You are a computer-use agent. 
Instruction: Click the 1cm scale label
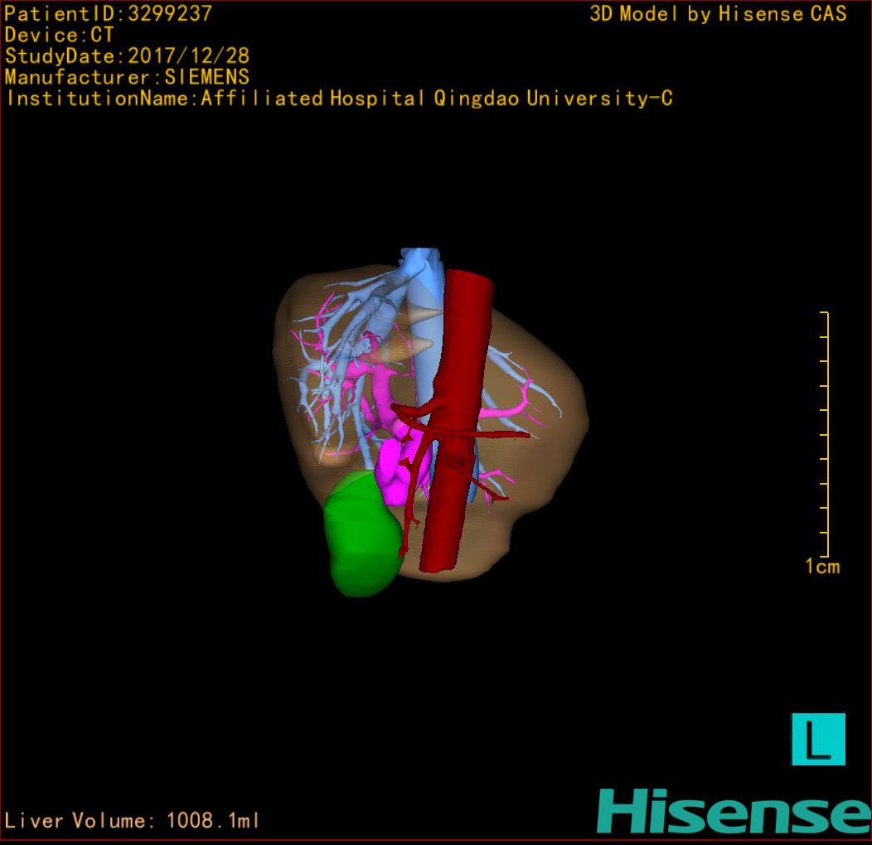point(822,567)
